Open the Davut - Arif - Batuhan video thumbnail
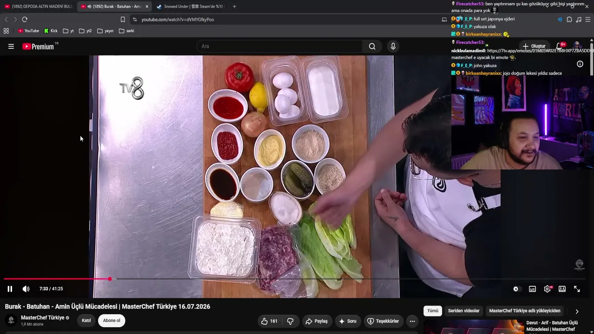Viewport: 594px width, 334px height. pos(473,327)
